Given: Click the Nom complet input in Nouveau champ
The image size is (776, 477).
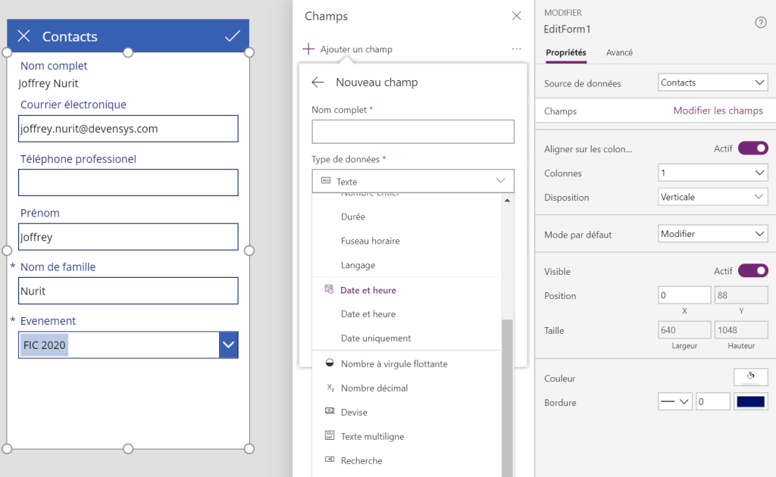Looking at the screenshot, I should tap(412, 132).
